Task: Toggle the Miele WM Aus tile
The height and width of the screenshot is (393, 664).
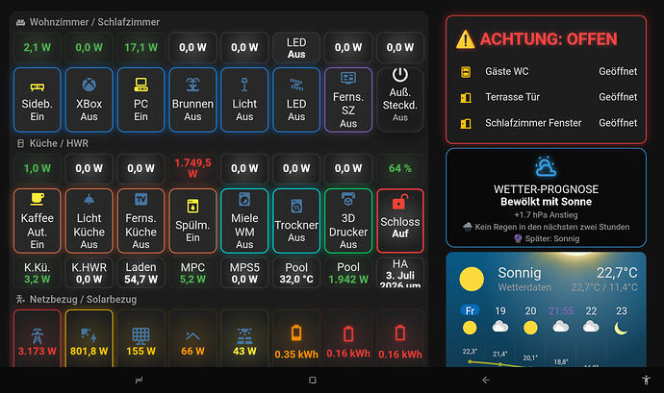Action: click(244, 221)
